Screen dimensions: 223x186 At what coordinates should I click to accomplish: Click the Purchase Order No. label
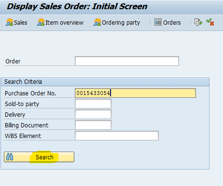pyautogui.click(x=30, y=93)
